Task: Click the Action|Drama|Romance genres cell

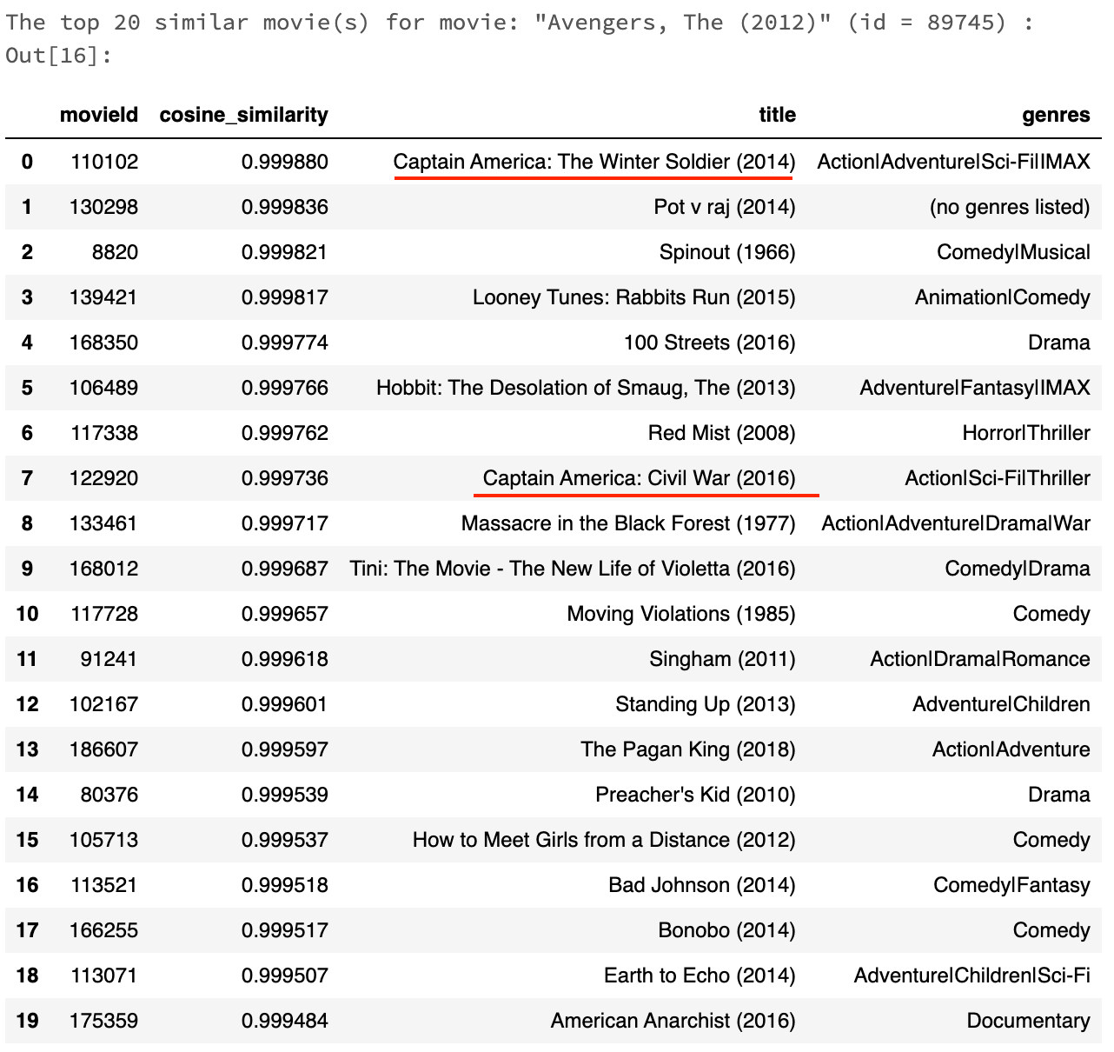Action: tap(980, 659)
